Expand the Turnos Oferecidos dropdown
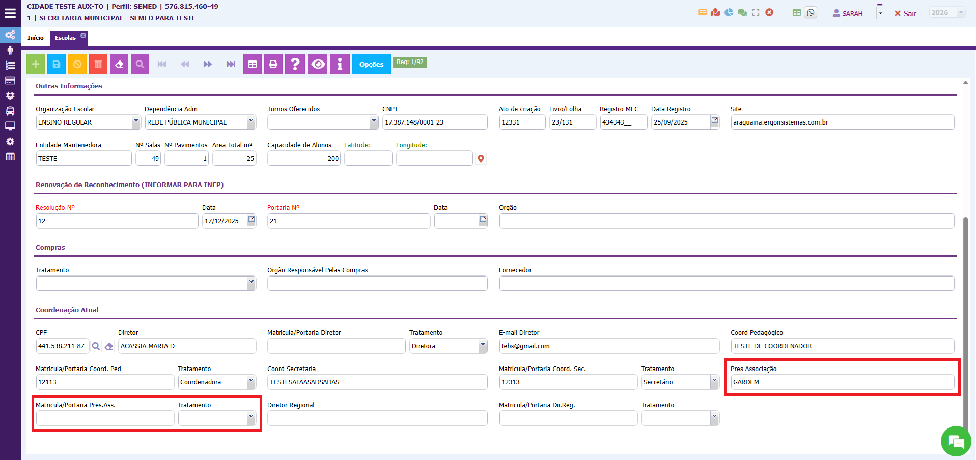Viewport: 976px width, 460px height. (x=374, y=122)
